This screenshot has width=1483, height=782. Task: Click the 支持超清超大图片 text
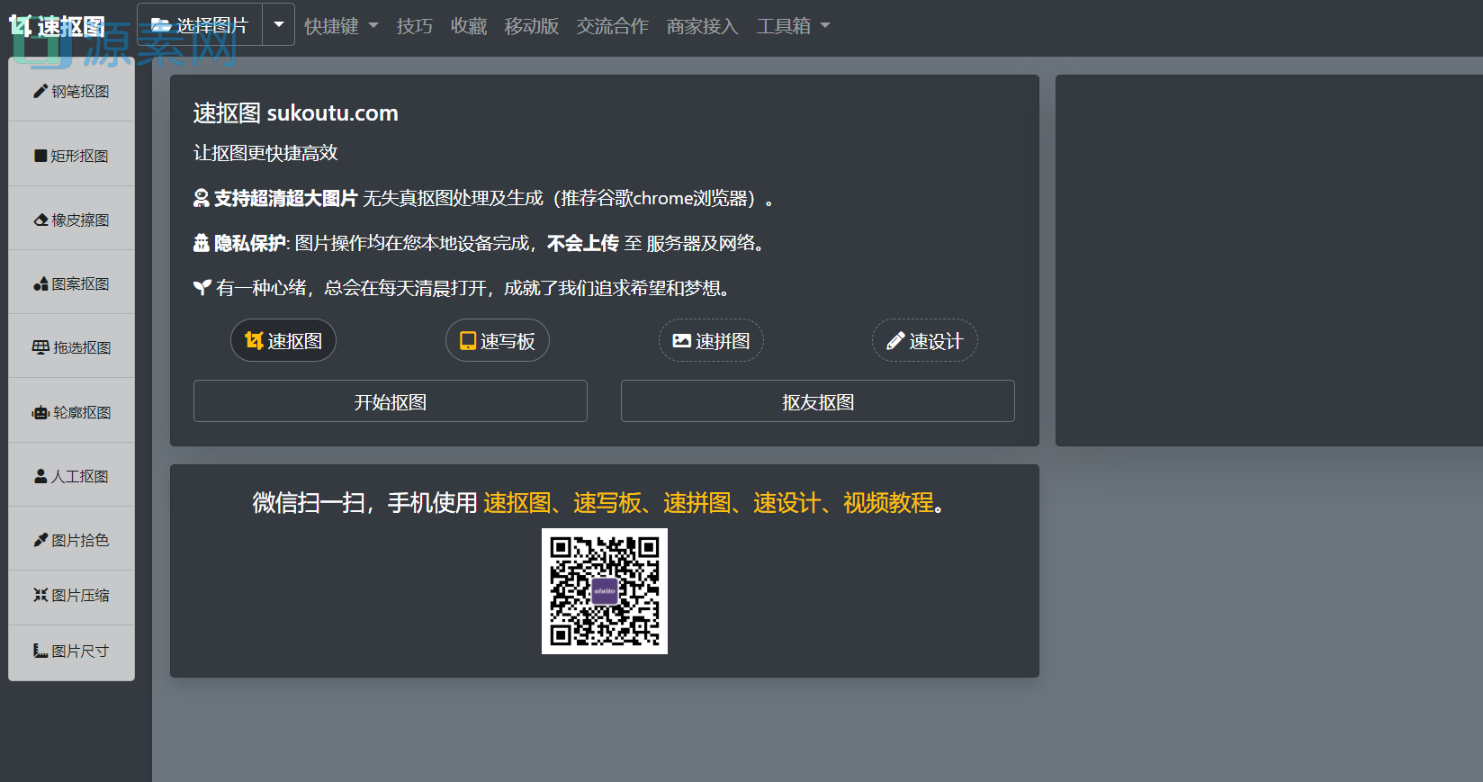(285, 198)
